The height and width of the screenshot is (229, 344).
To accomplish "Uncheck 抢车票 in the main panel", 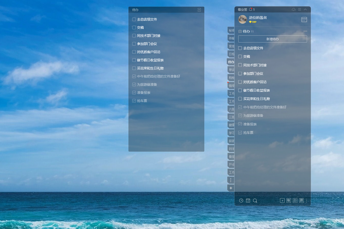I will point(240,133).
